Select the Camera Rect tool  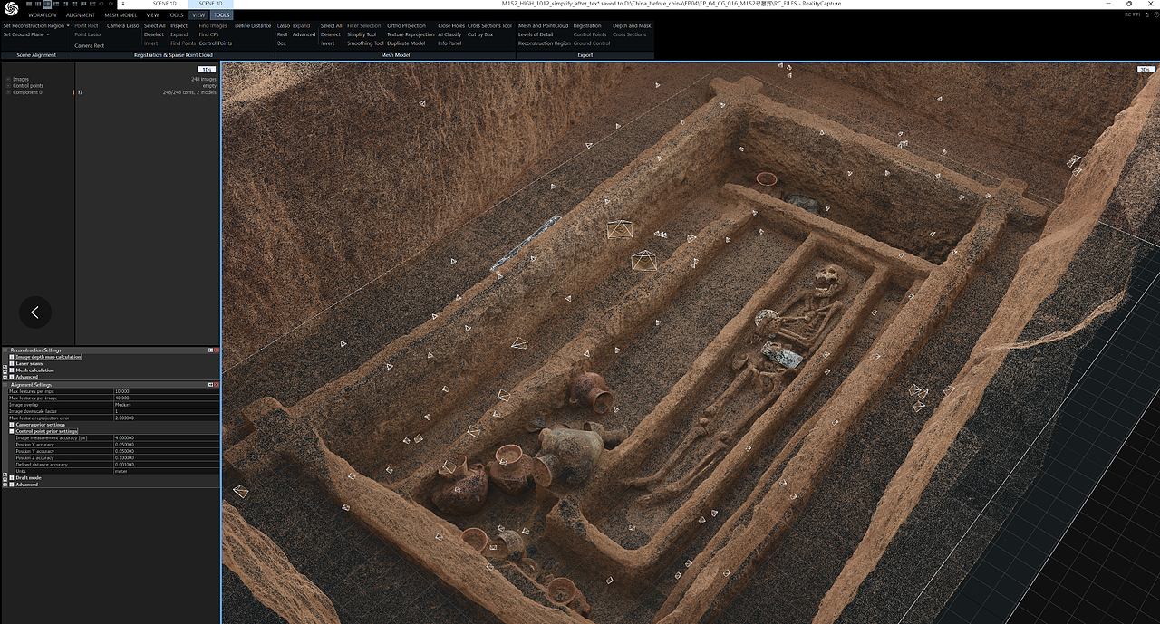(x=89, y=45)
